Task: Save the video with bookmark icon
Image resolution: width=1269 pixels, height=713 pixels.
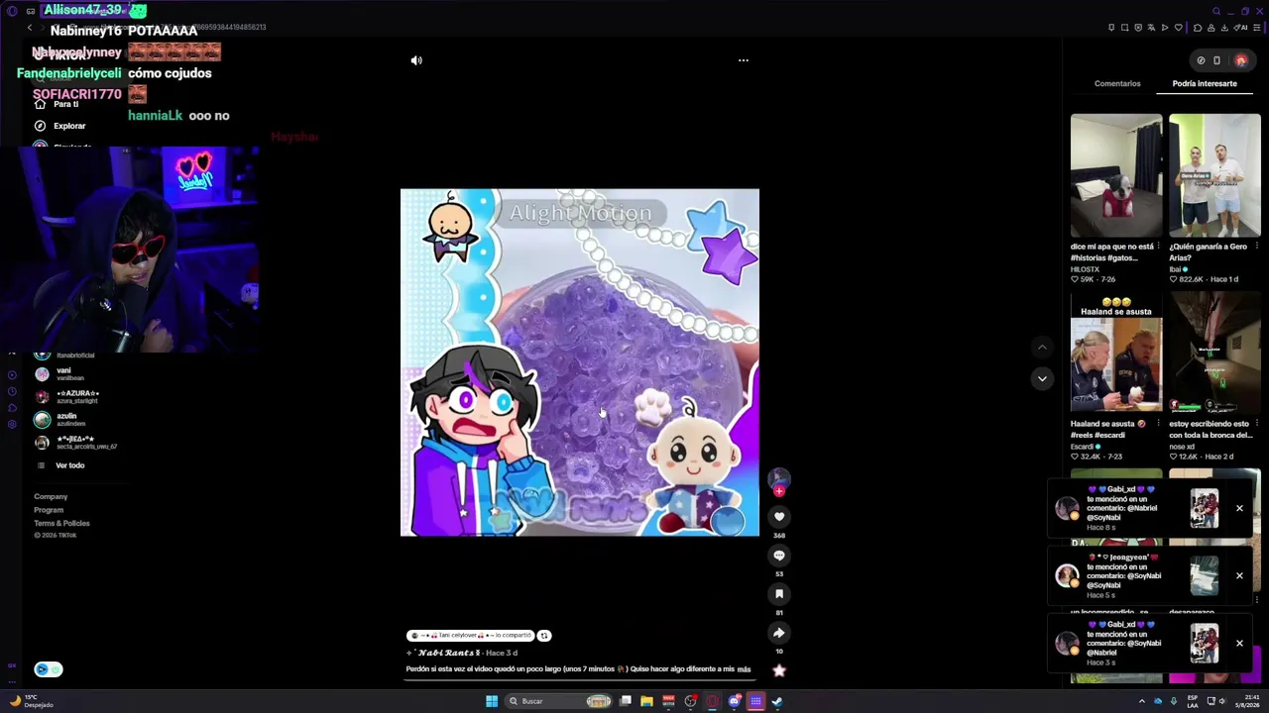Action: point(779,594)
